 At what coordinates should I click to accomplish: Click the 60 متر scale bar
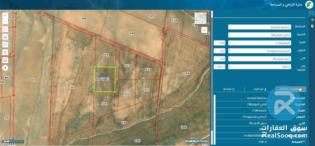13,141
